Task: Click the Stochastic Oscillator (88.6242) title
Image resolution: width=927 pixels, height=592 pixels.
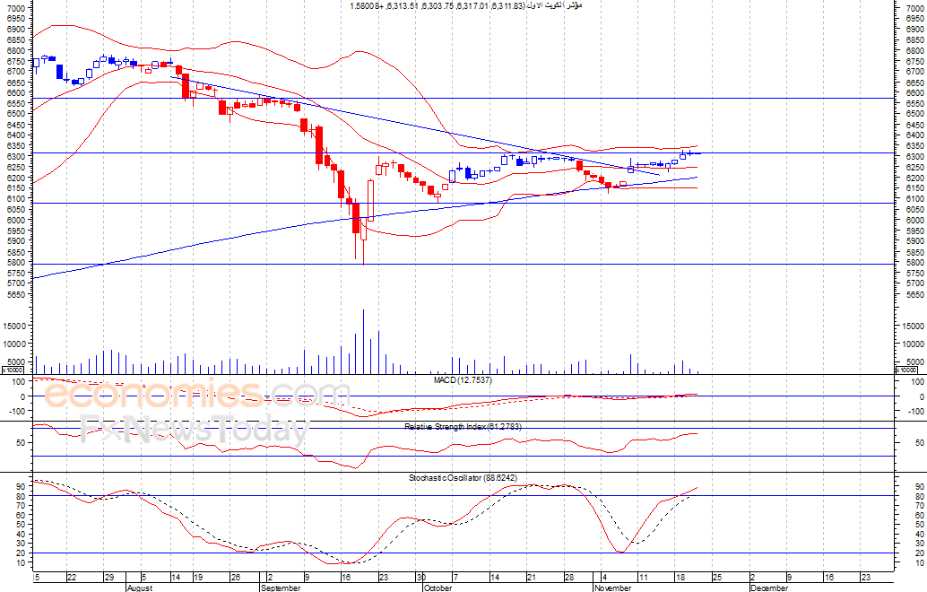Action: pos(463,478)
